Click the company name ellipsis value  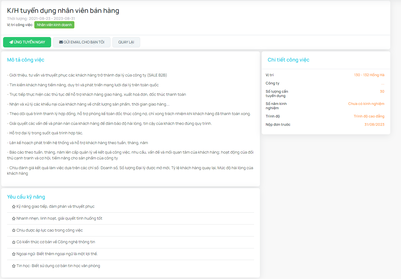point(383,84)
